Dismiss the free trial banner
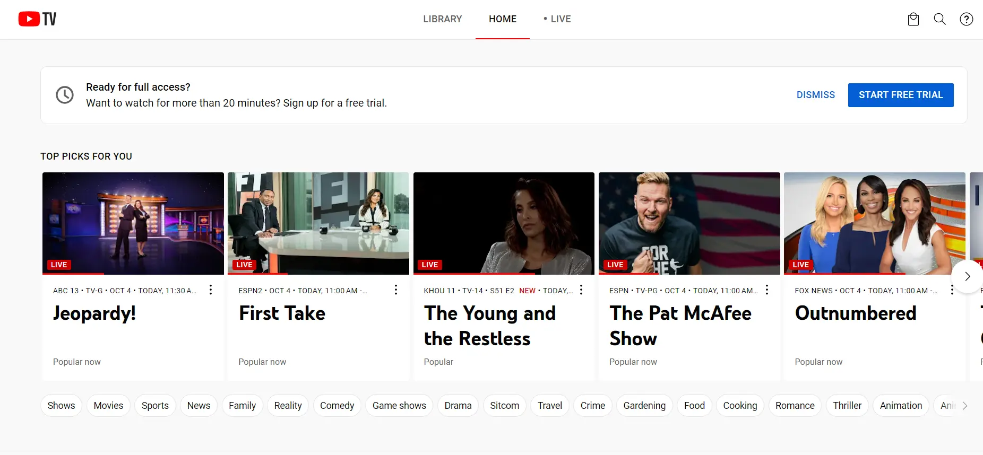 pyautogui.click(x=816, y=95)
